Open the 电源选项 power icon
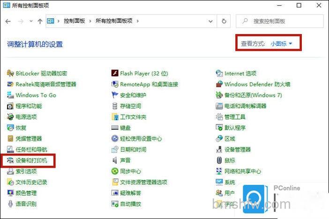Image resolution: width=329 pixels, height=219 pixels. click(10, 117)
